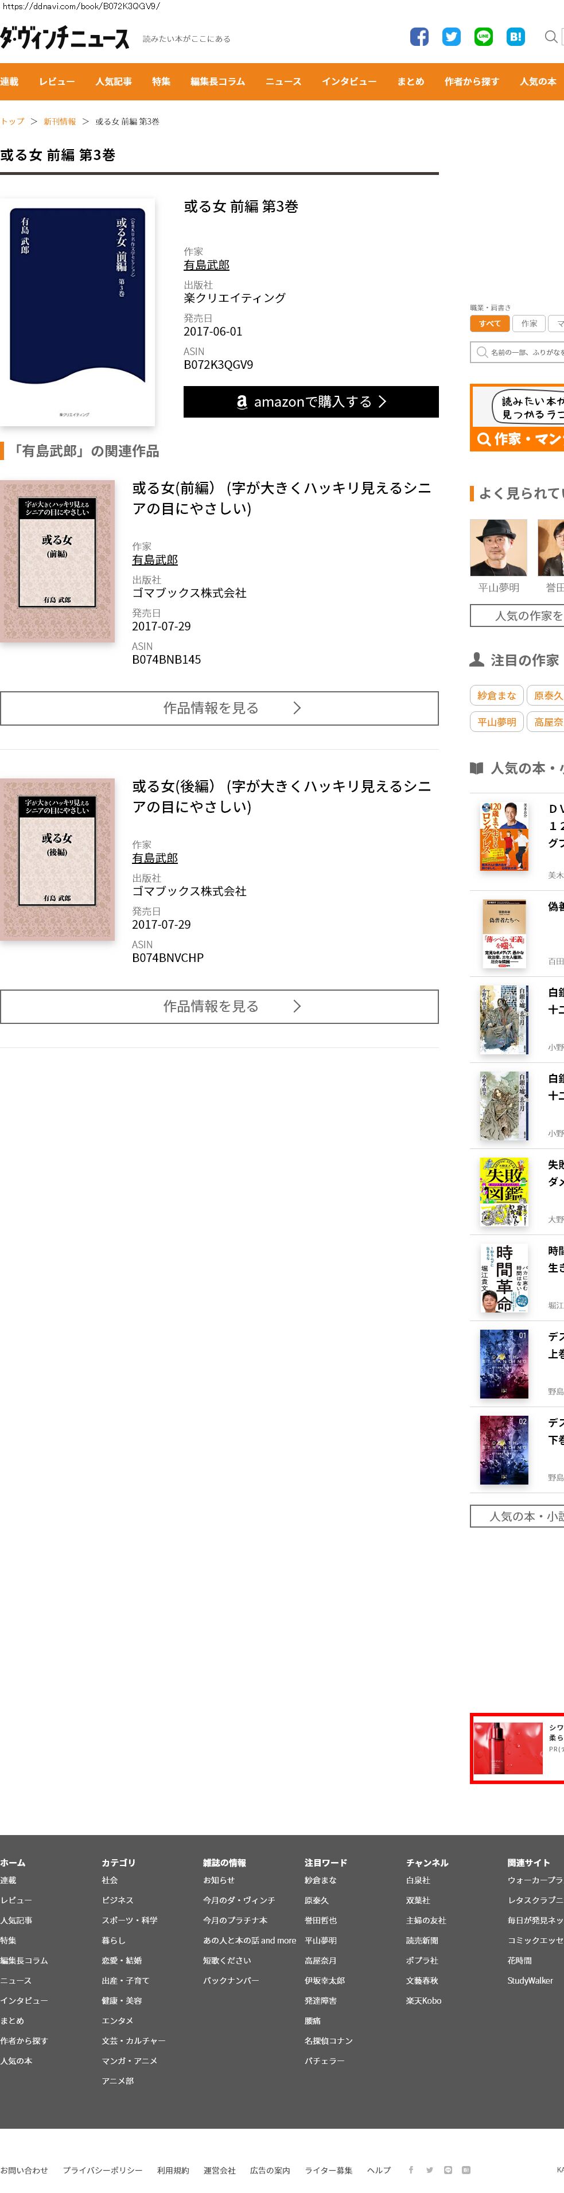Click the footer Twitter icon
This screenshot has height=2193, width=564.
point(429,2169)
